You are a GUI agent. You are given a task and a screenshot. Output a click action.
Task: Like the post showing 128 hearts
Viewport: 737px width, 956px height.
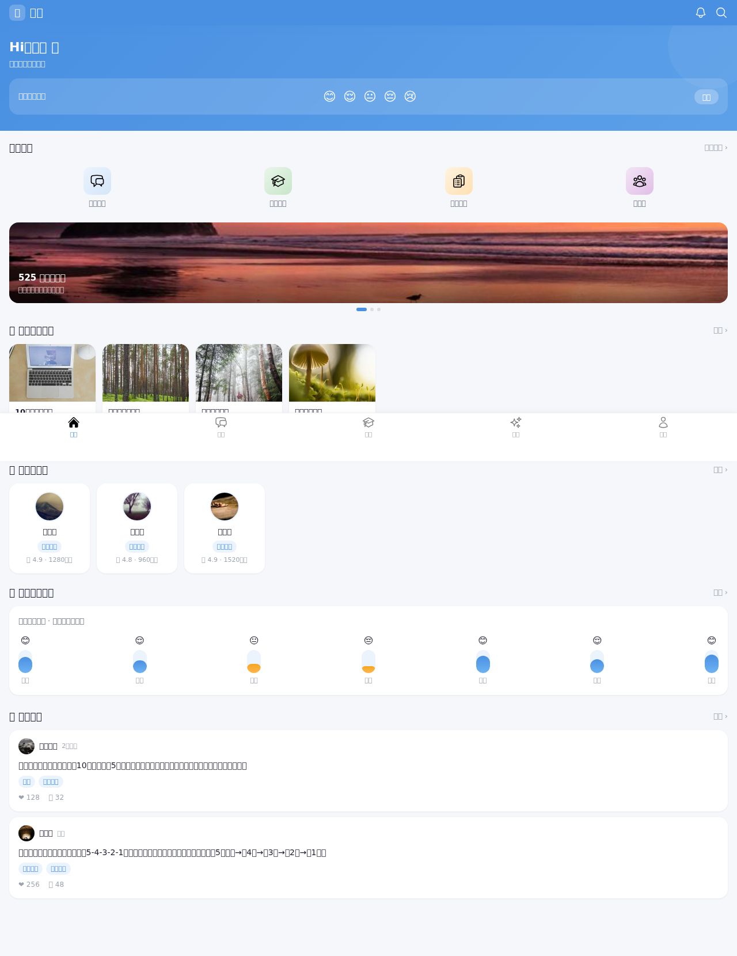point(29,798)
